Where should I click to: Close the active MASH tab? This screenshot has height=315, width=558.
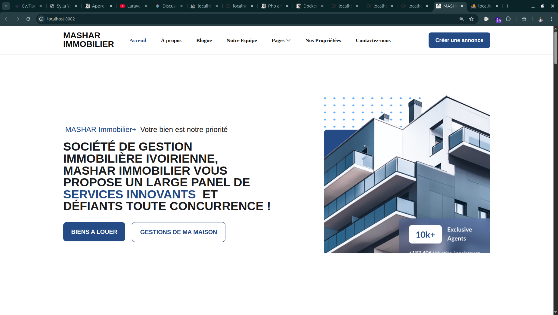[x=462, y=6]
